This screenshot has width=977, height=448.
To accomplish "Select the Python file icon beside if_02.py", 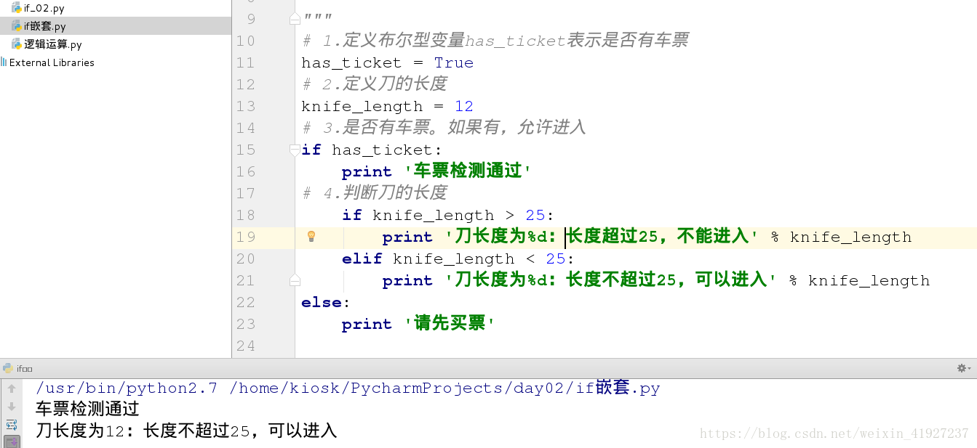I will click(16, 8).
